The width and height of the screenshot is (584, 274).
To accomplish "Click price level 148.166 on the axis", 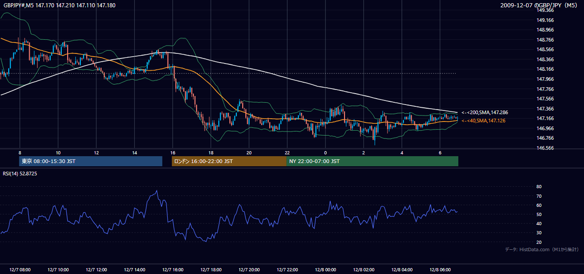I will tap(545, 69).
